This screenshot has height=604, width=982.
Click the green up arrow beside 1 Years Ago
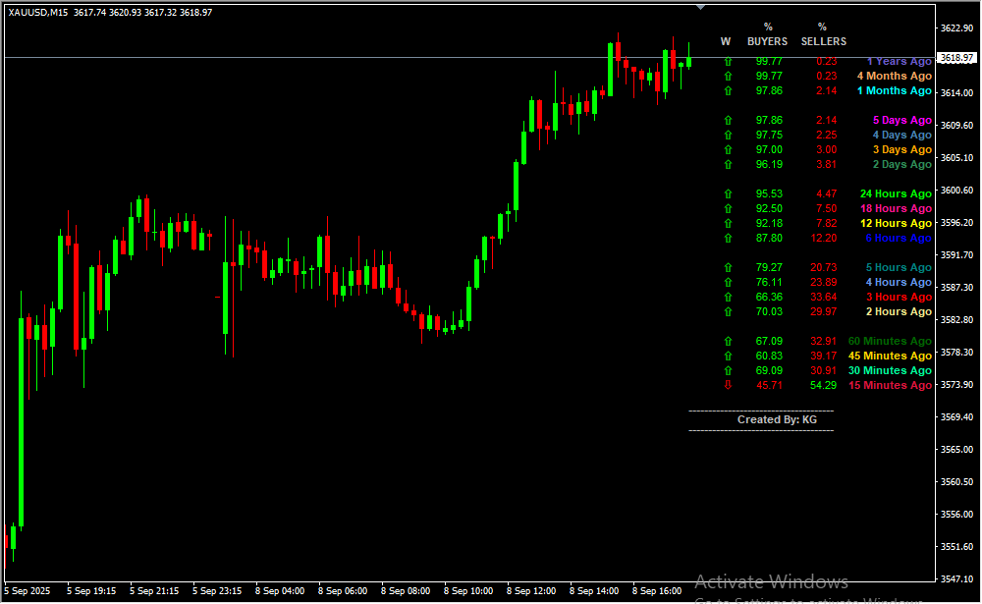[728, 61]
